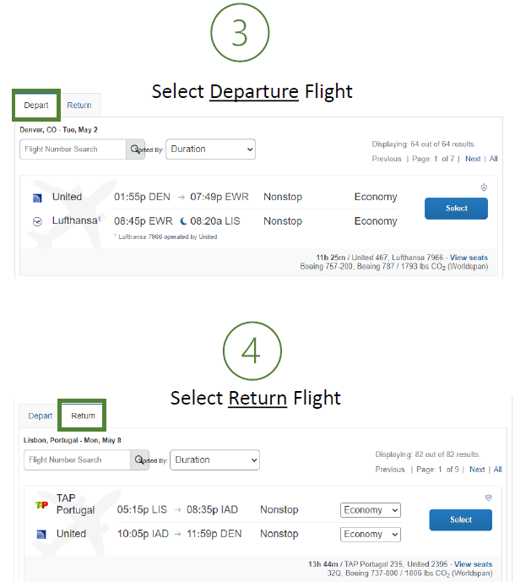Switch to Return tab in the Denver departure panel
Viewport: 515px width, 587px height.
click(x=79, y=106)
